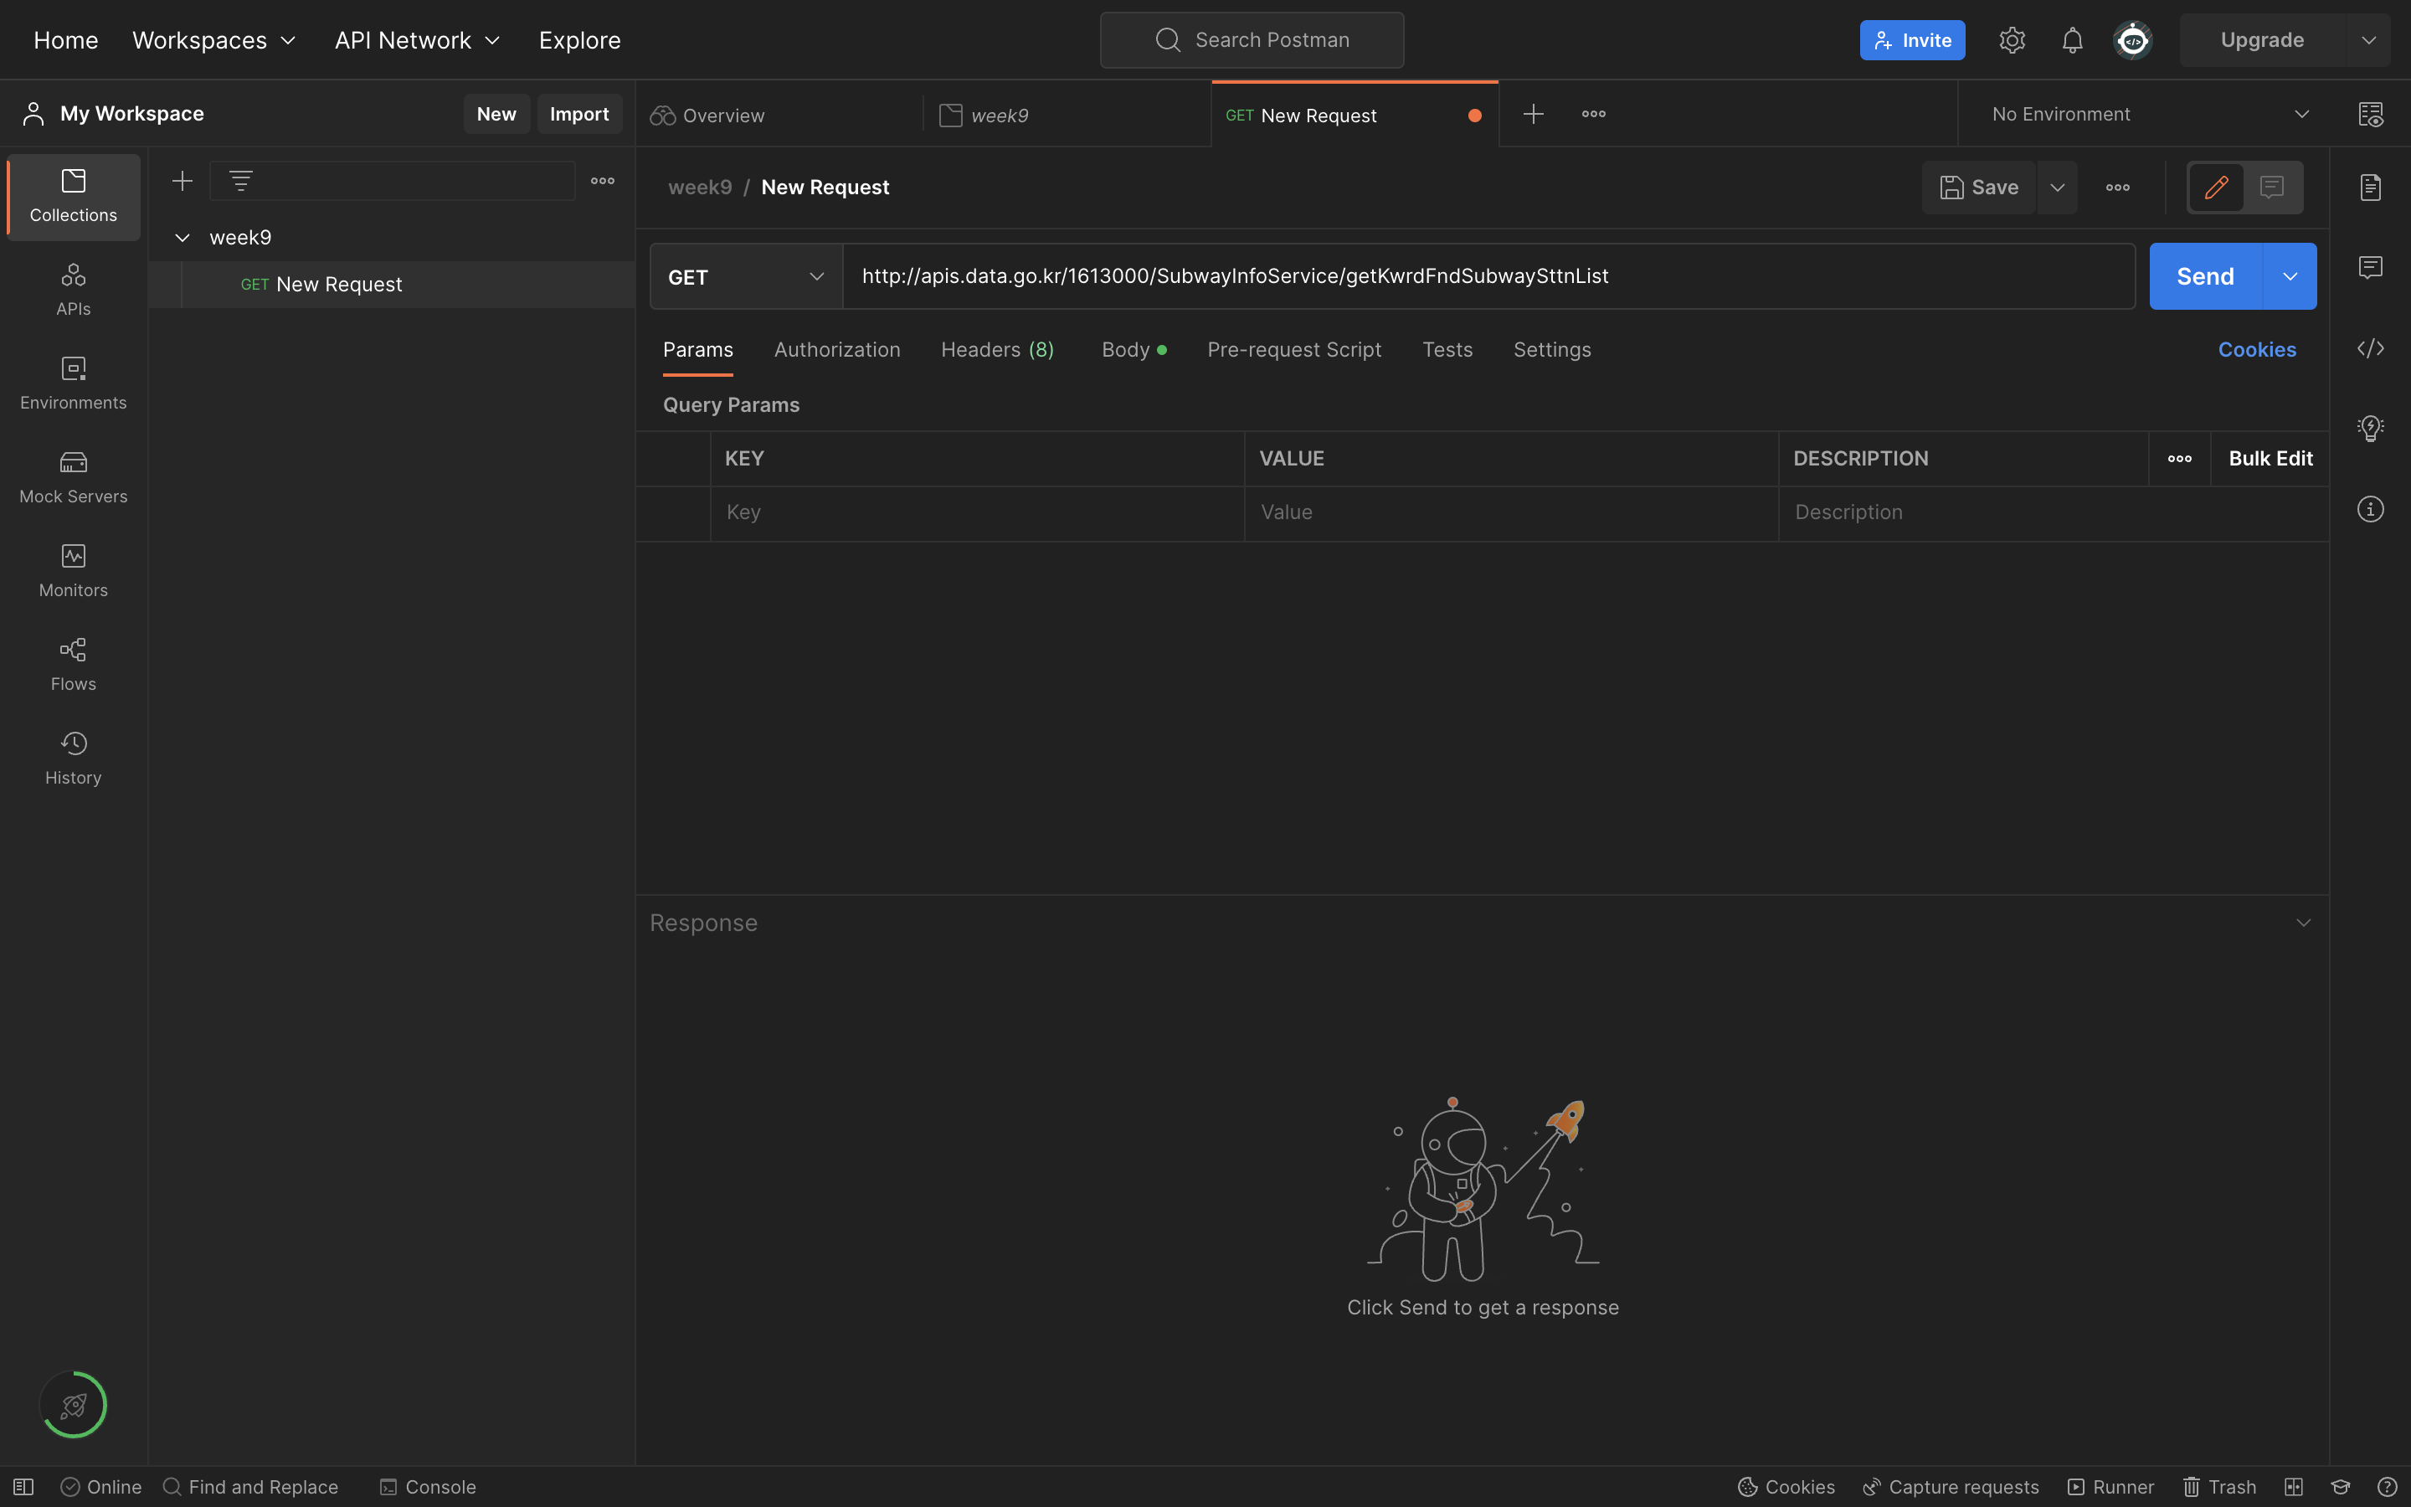Open Runner from status bar
2411x1507 pixels.
point(2110,1487)
